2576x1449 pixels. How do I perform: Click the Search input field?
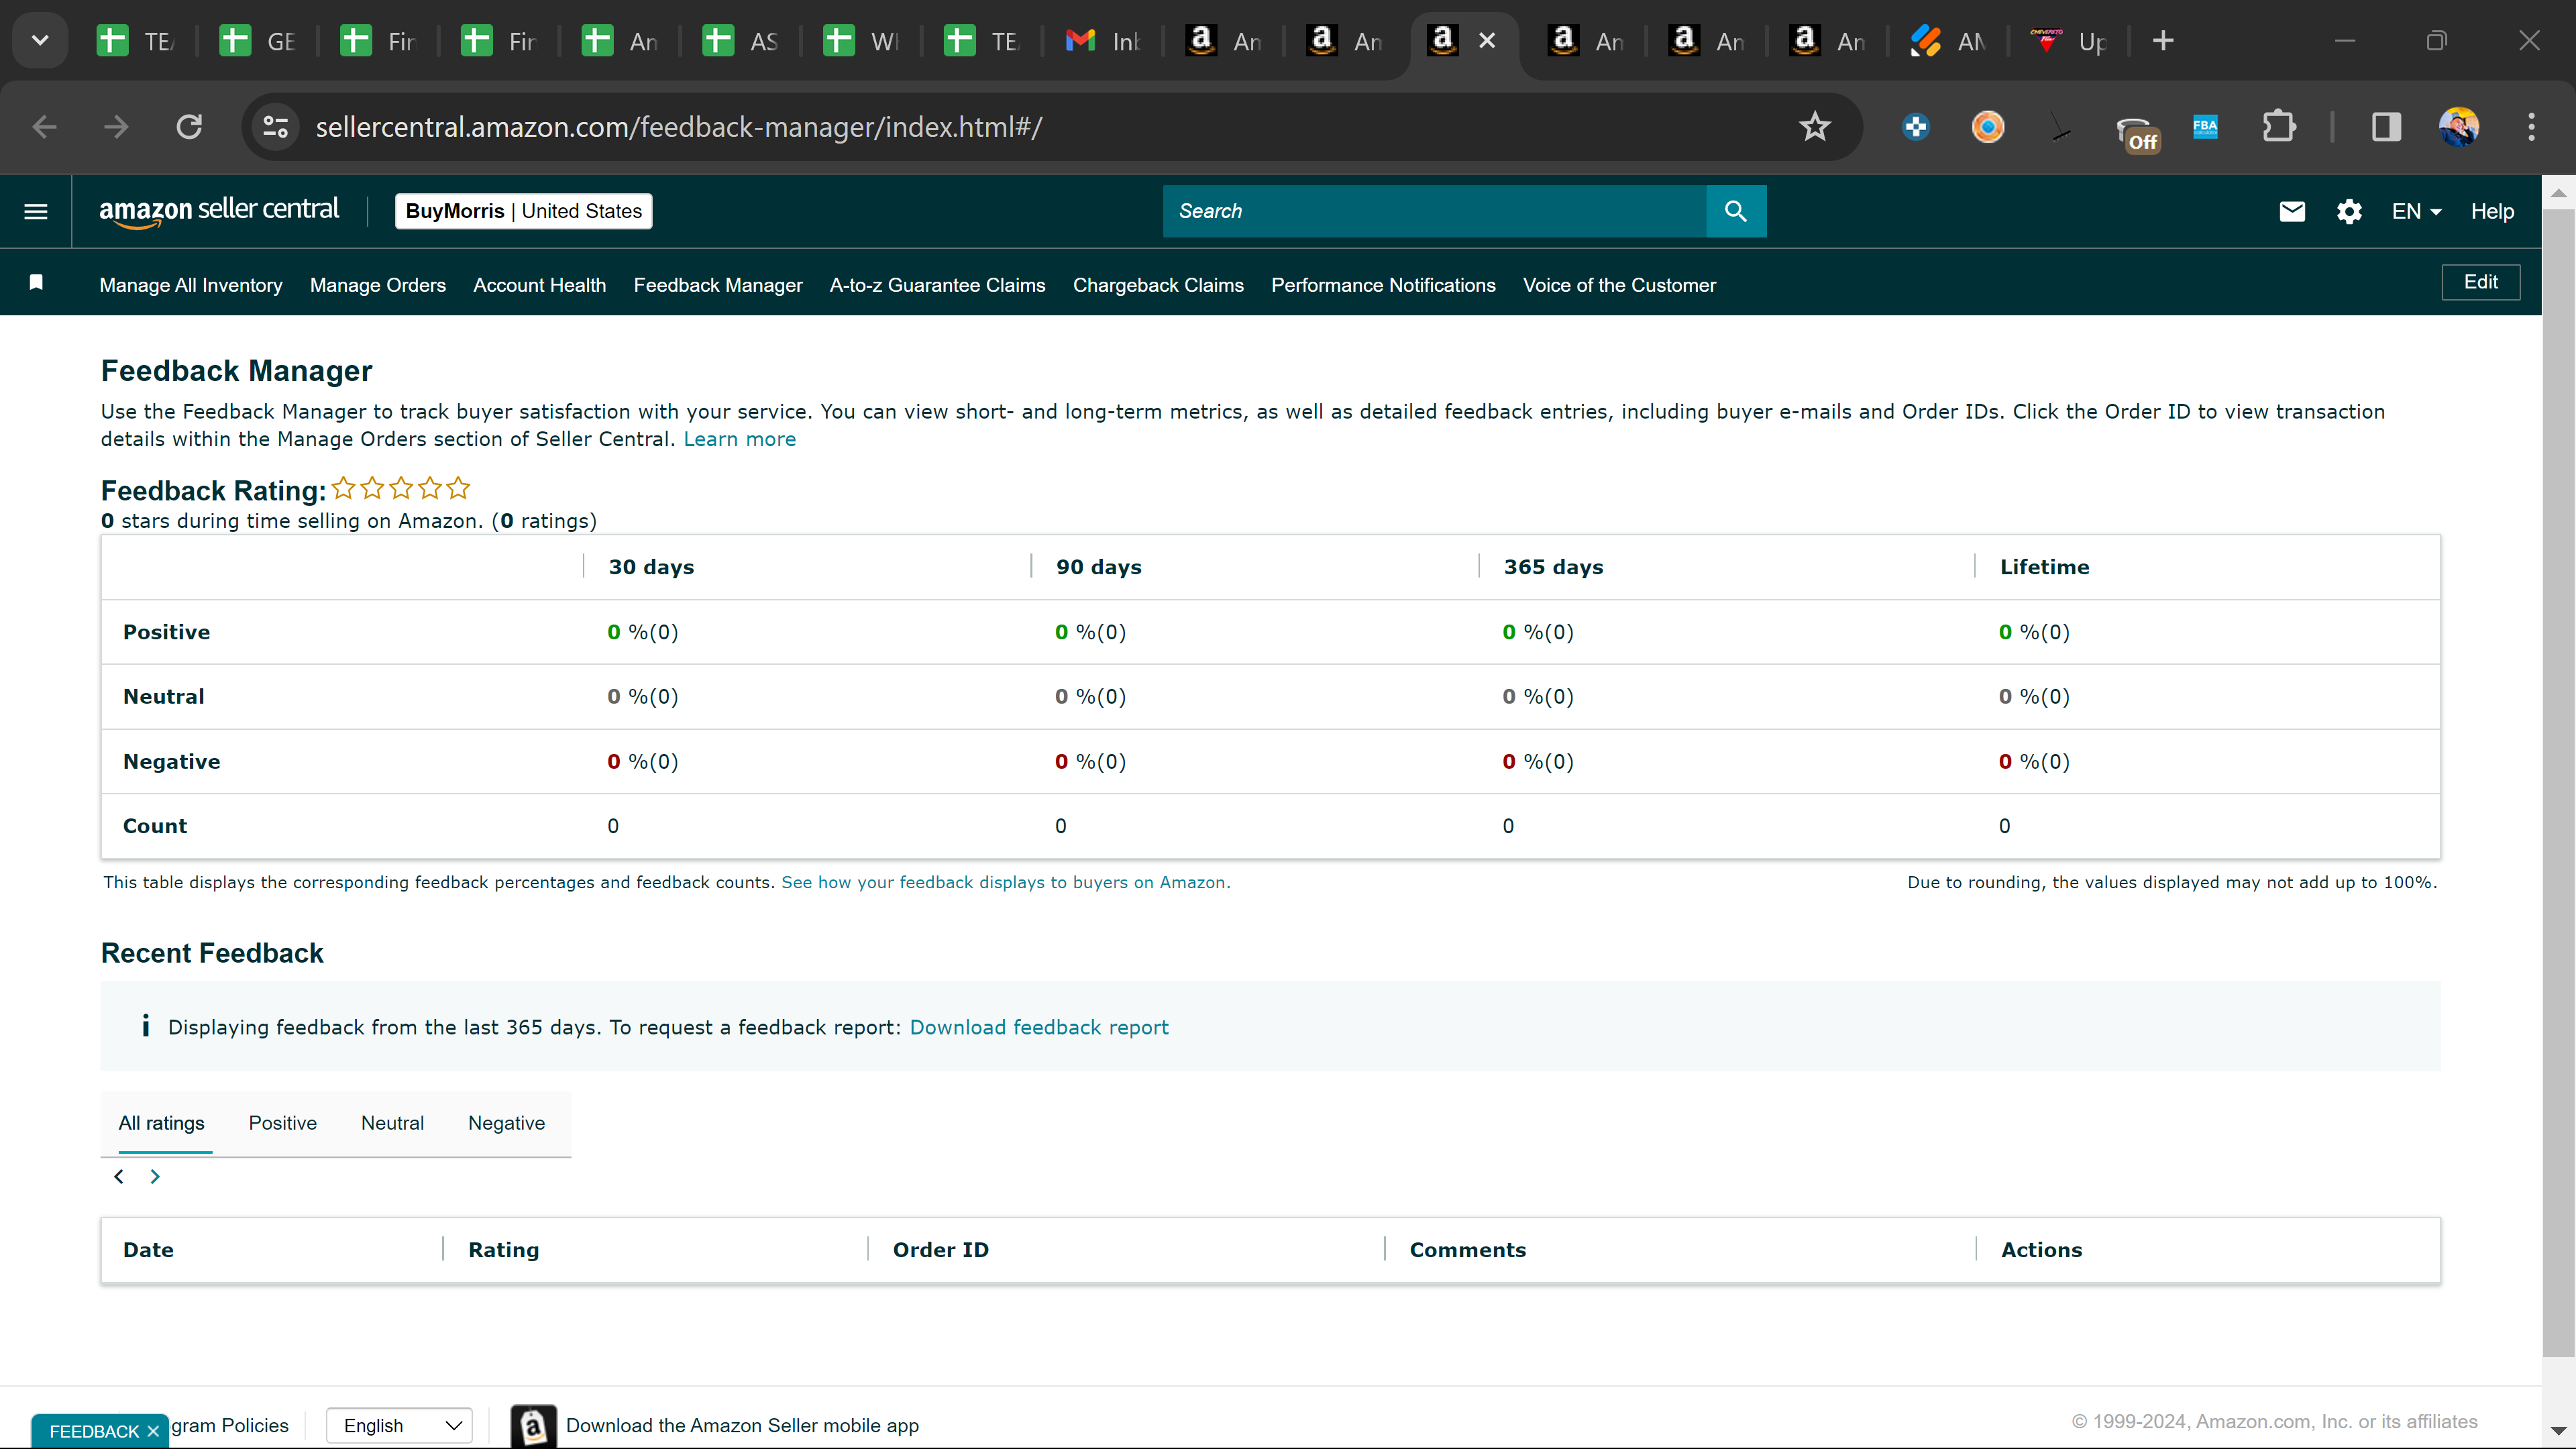click(1434, 211)
